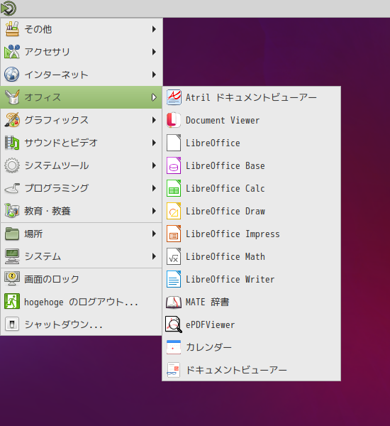This screenshot has width=390, height=426.
Task: Click the サウンドとビデオ film icon
Action: [x=12, y=143]
